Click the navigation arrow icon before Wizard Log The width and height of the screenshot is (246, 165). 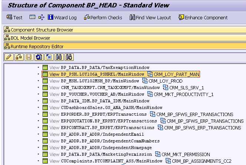pyautogui.click(x=41, y=17)
